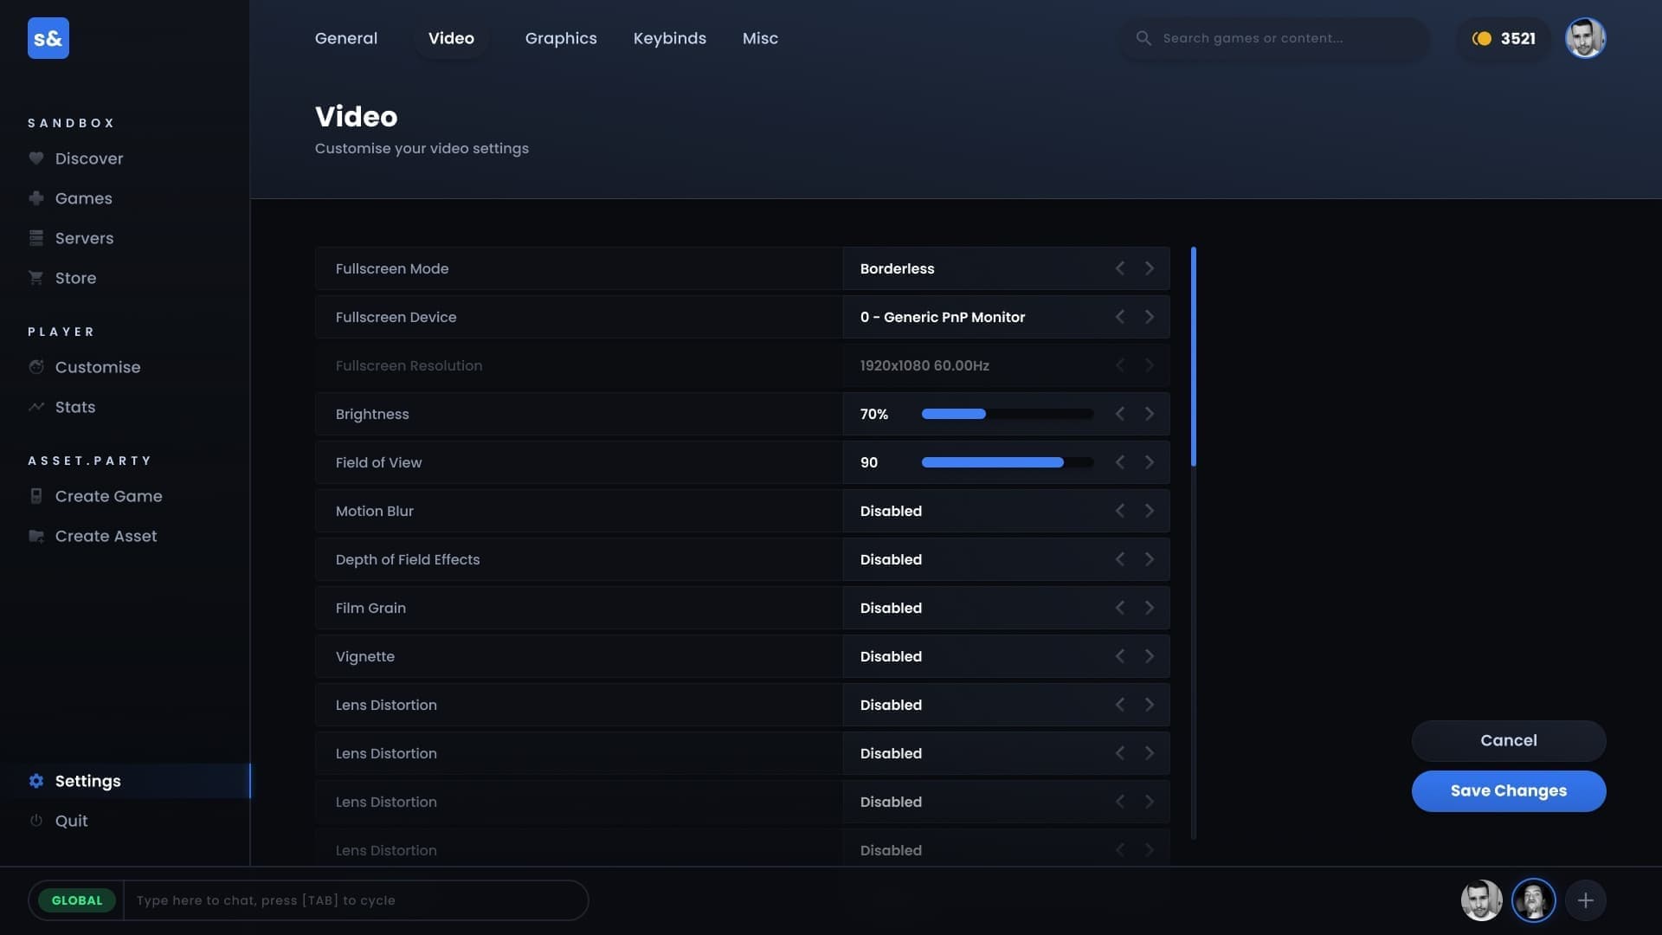Switch to the Keybinds tab
This screenshot has height=935, width=1662.
[669, 38]
